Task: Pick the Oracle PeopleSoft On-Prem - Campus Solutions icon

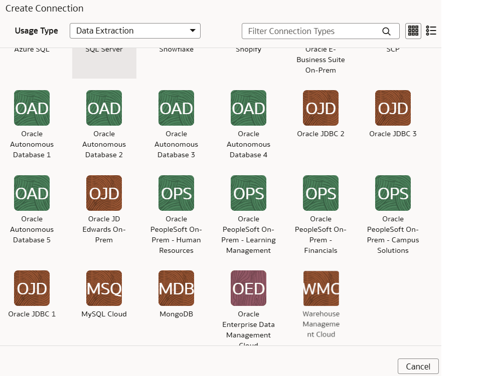Action: (393, 193)
